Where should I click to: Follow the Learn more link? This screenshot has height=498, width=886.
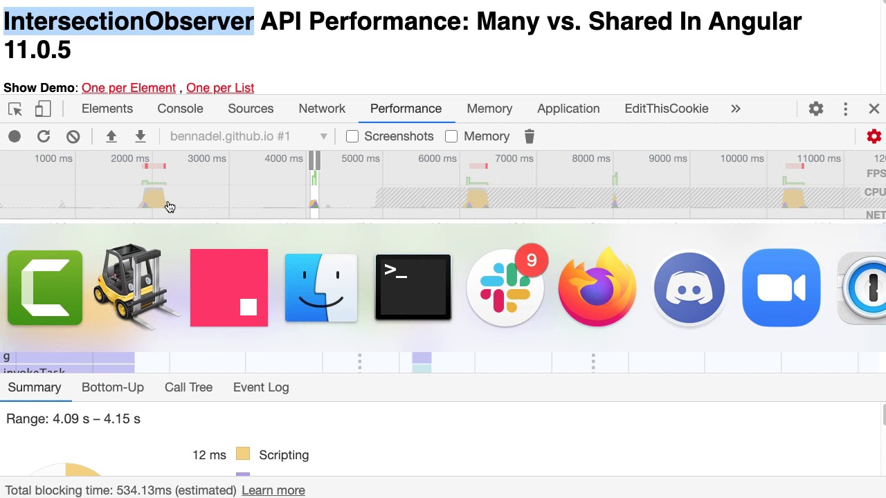coord(273,490)
